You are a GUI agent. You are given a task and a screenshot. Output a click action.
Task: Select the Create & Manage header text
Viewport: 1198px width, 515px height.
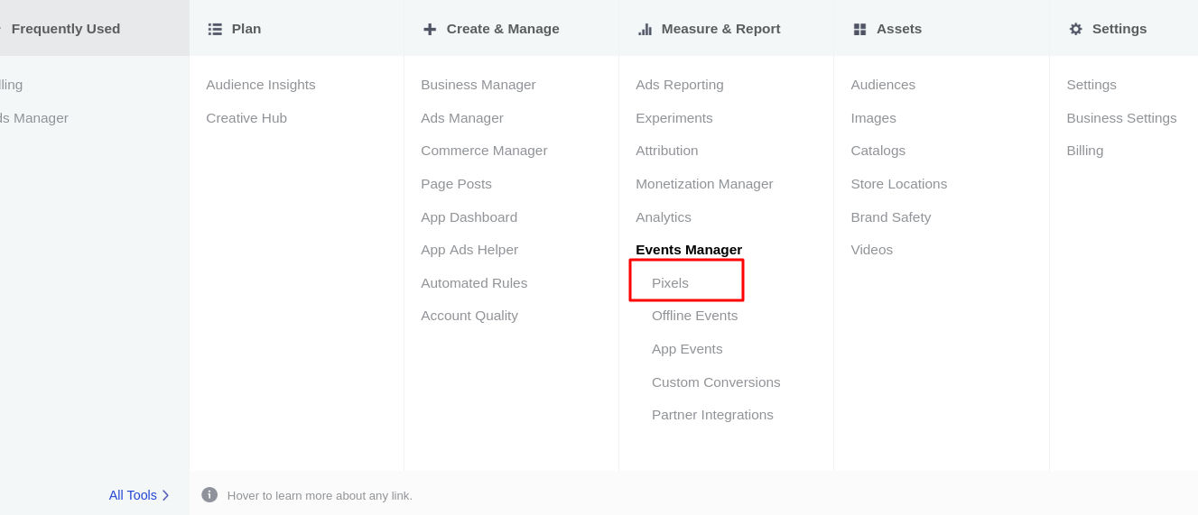click(x=503, y=29)
